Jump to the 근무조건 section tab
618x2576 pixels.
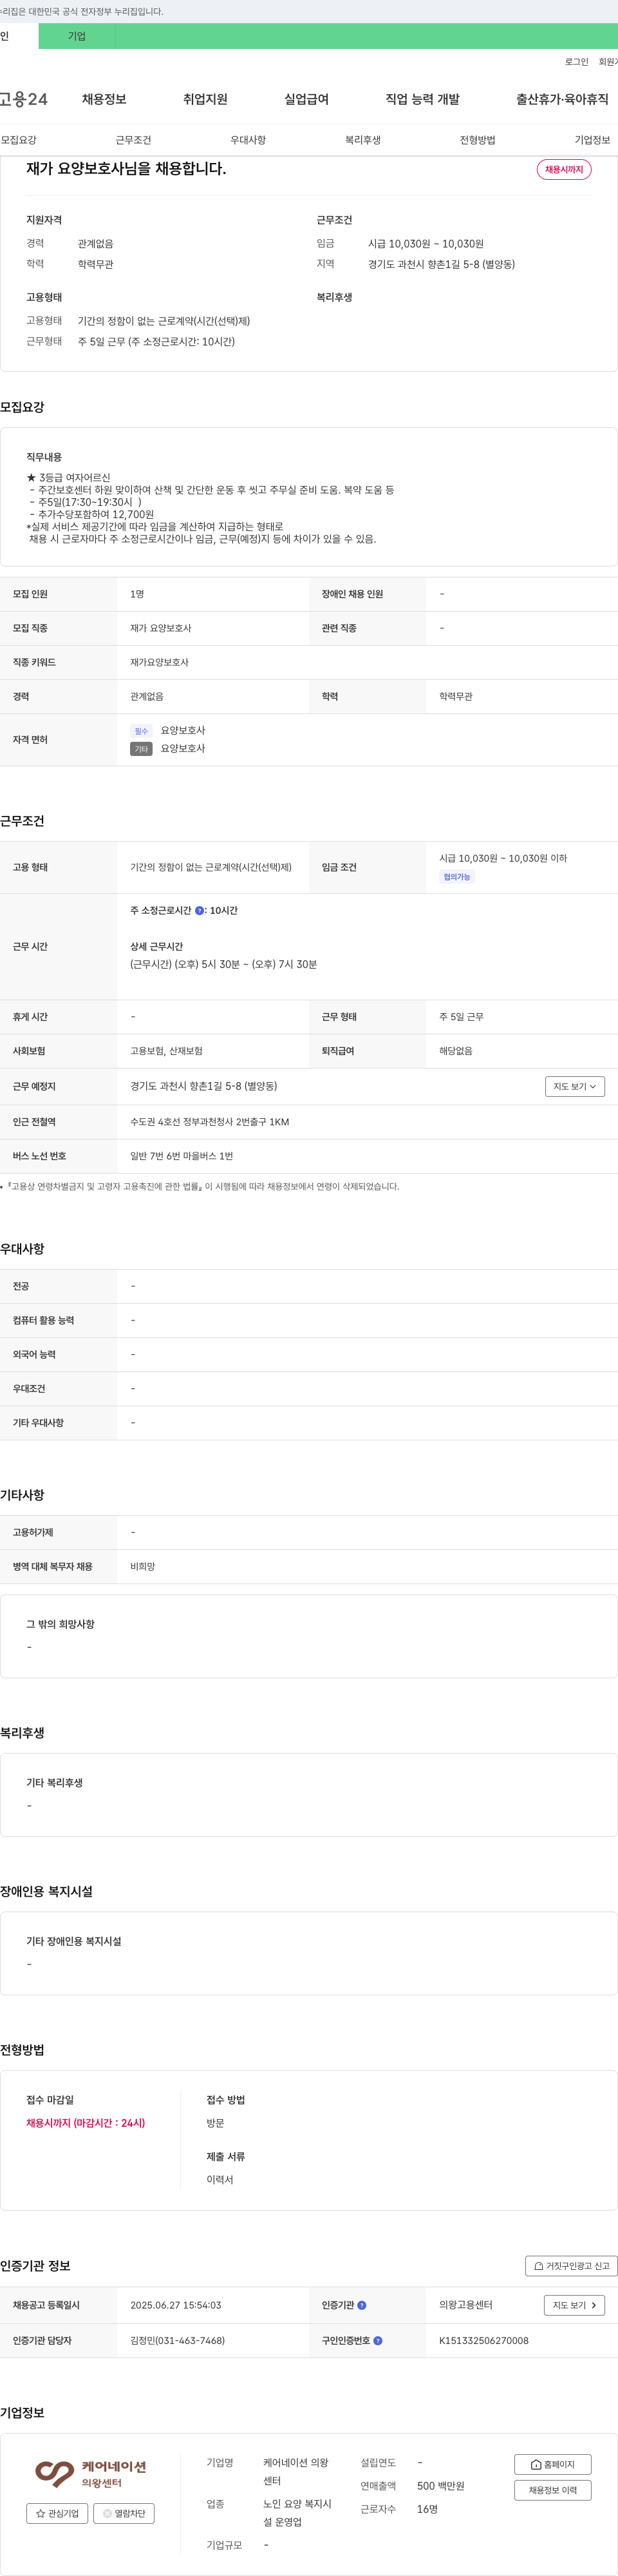coord(133,140)
